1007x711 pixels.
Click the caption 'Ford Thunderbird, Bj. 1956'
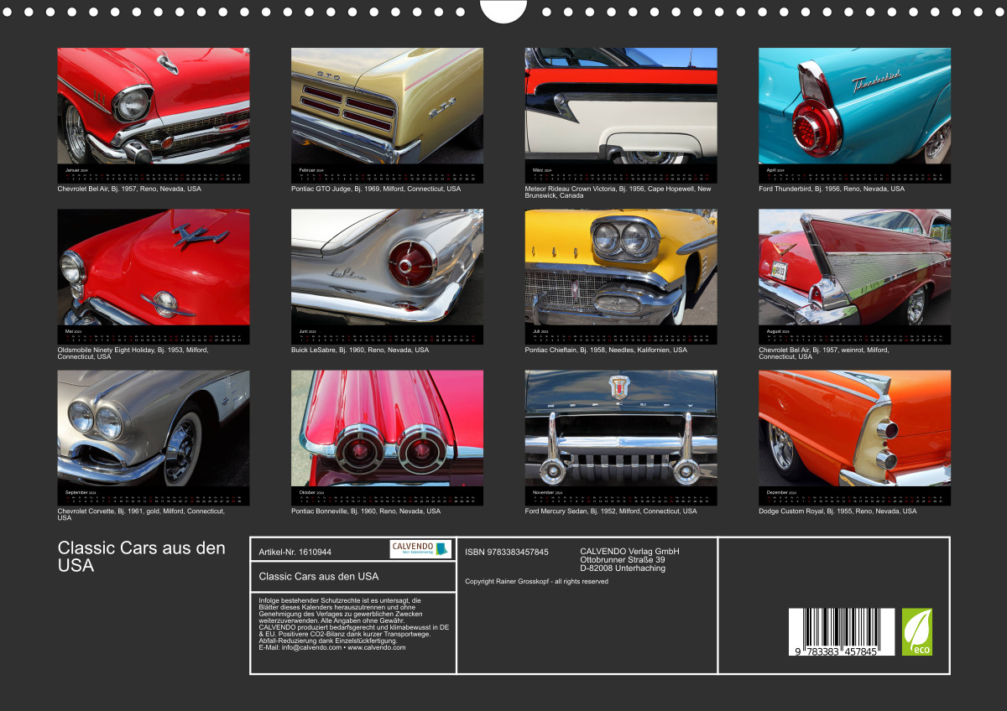[x=832, y=189]
